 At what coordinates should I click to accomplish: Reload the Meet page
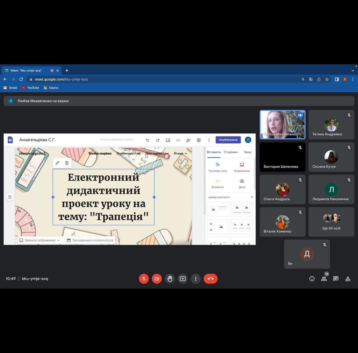(x=21, y=79)
